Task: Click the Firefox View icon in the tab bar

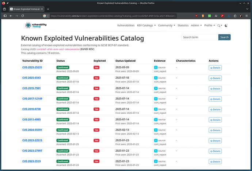Action: (4, 9)
